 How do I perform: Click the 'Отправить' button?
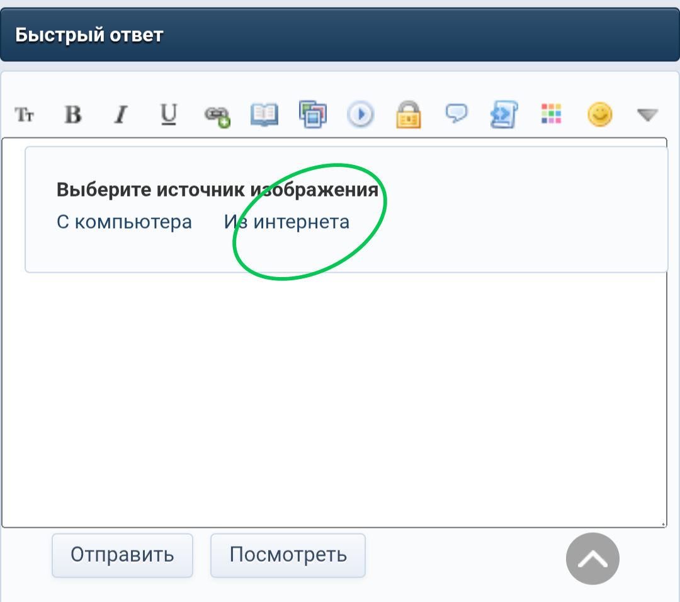click(x=122, y=555)
